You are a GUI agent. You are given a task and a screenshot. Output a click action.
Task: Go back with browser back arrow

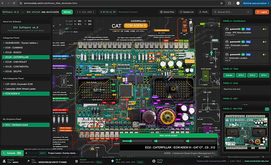[x=3, y=3]
